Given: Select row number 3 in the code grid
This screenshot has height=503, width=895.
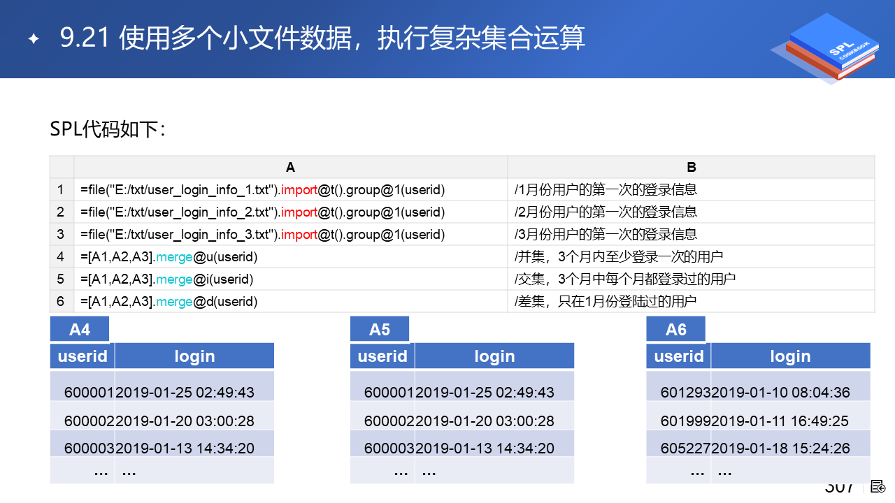Looking at the screenshot, I should tap(62, 234).
